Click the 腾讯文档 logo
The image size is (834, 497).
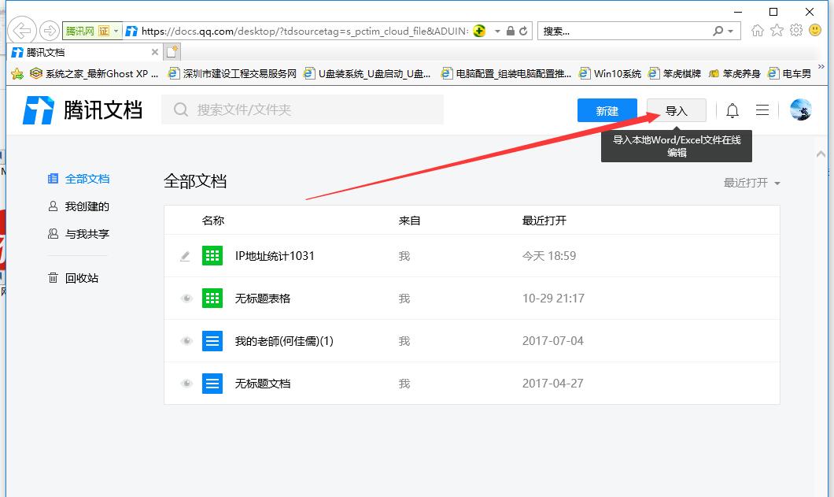point(83,110)
